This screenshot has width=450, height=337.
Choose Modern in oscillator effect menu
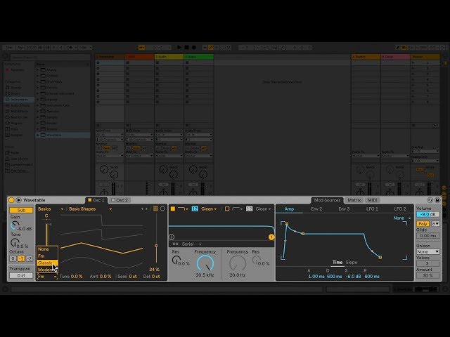click(x=47, y=270)
